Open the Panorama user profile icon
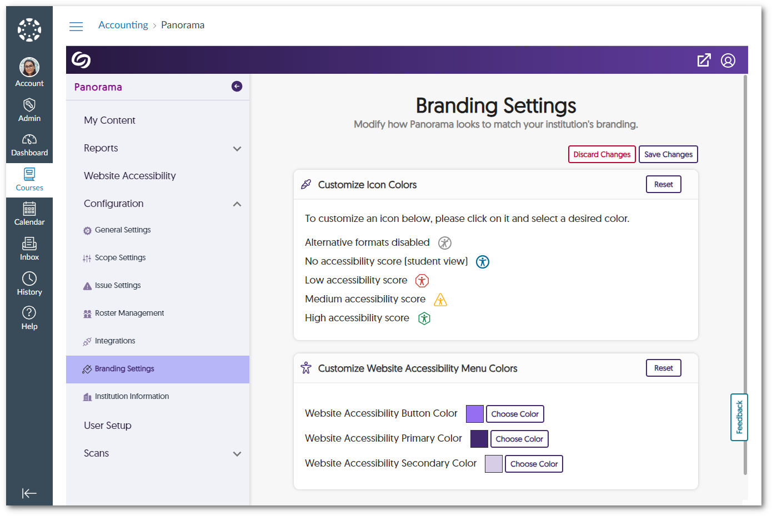The height and width of the screenshot is (516, 772). click(728, 60)
